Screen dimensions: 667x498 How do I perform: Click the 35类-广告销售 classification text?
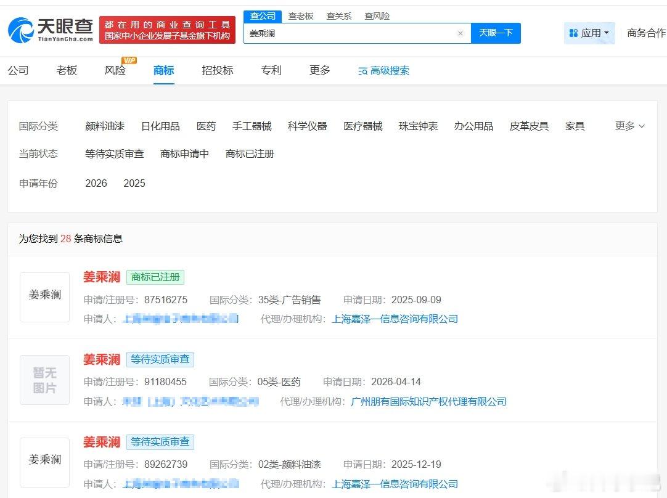(289, 300)
